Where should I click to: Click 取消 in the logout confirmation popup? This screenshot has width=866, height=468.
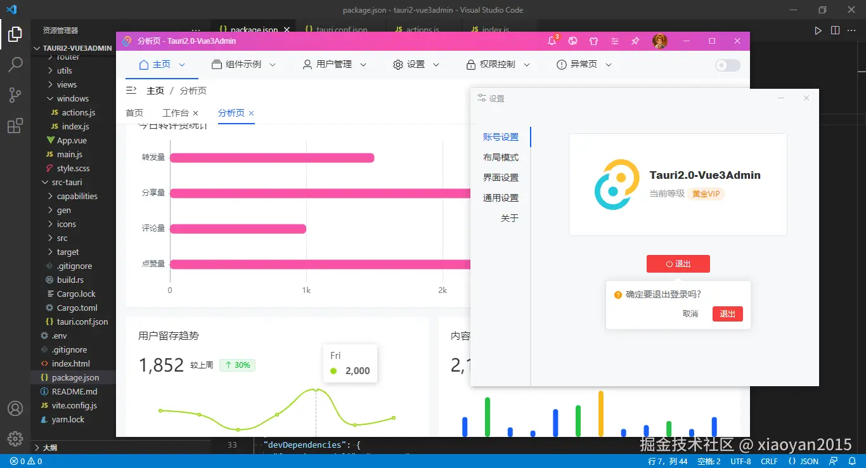coord(690,313)
